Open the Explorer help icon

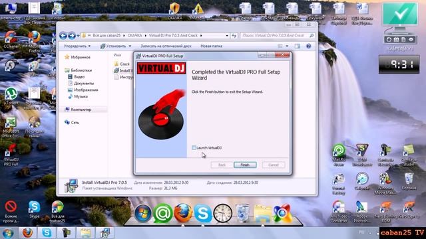pos(308,46)
